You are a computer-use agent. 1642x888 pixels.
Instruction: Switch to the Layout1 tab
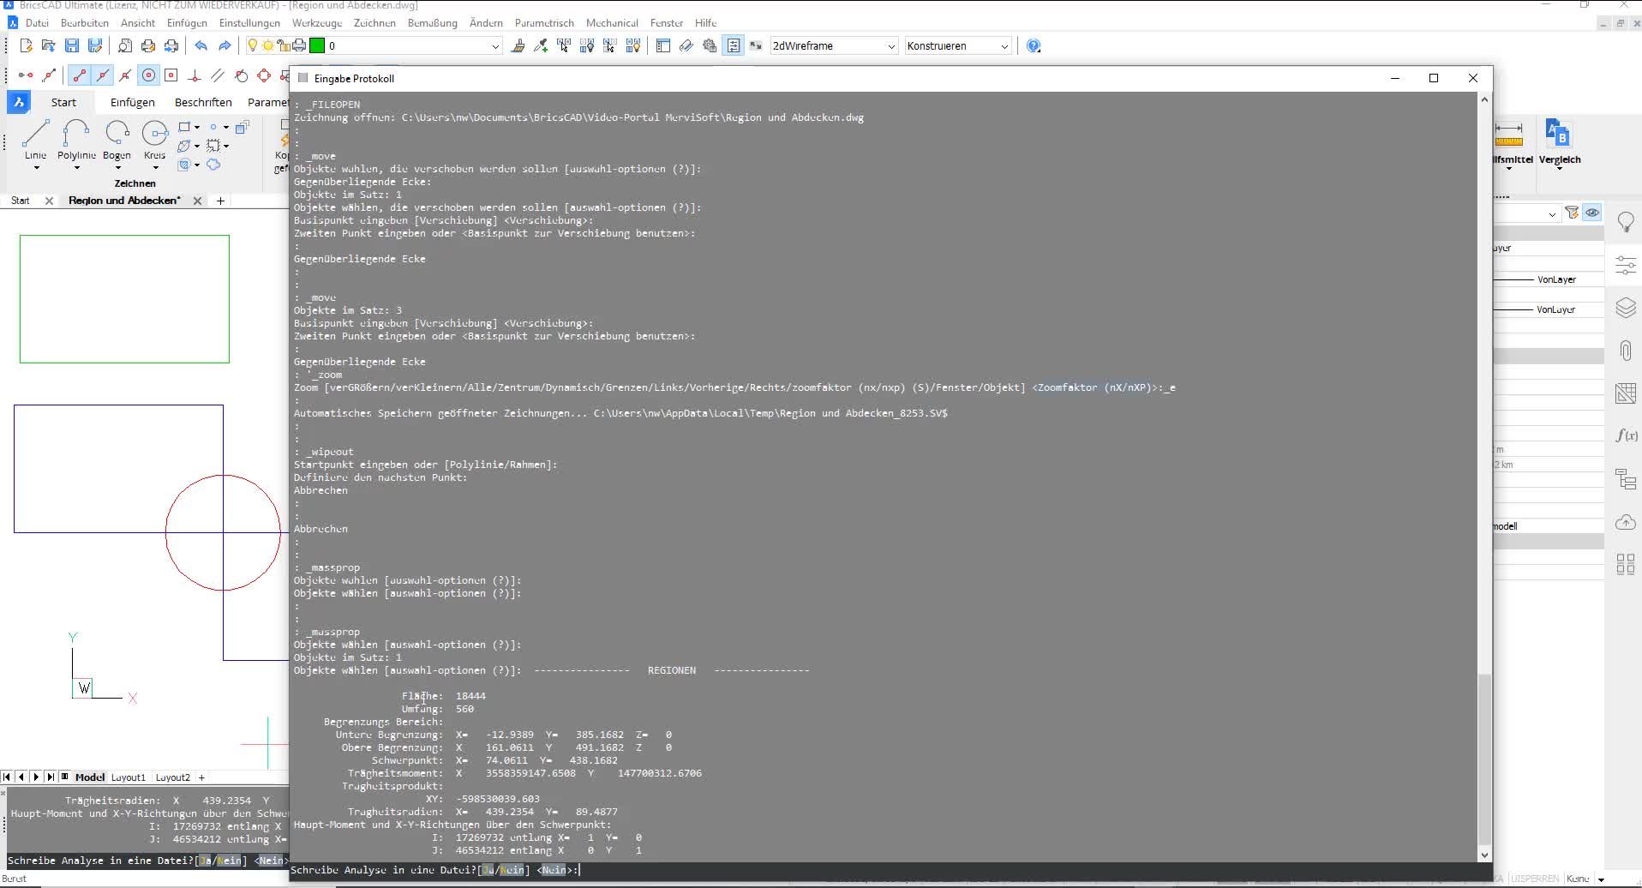(129, 777)
